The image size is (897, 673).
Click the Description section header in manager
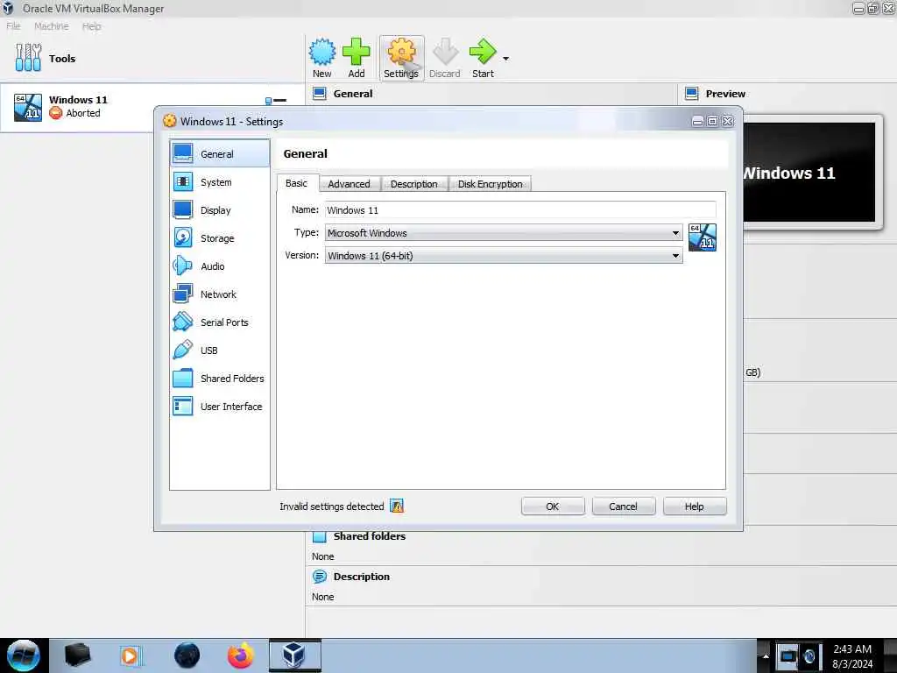tap(362, 577)
